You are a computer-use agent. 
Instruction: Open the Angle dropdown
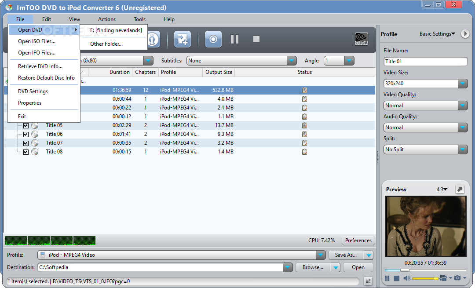coord(349,61)
